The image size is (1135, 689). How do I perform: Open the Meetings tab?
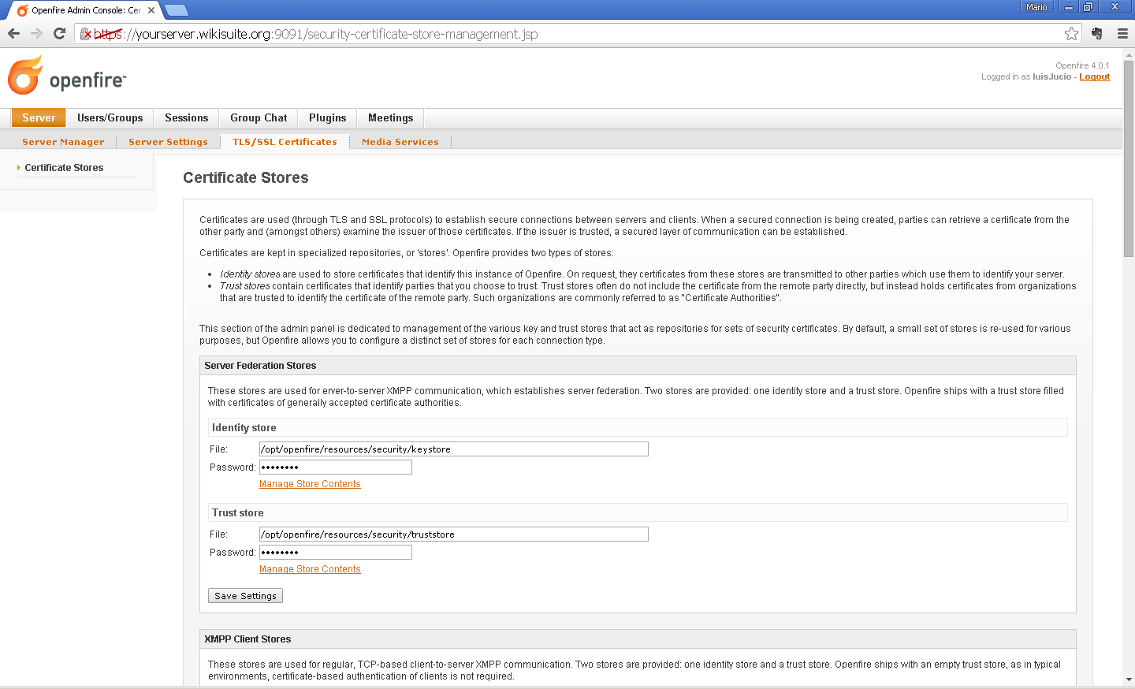[x=391, y=118]
